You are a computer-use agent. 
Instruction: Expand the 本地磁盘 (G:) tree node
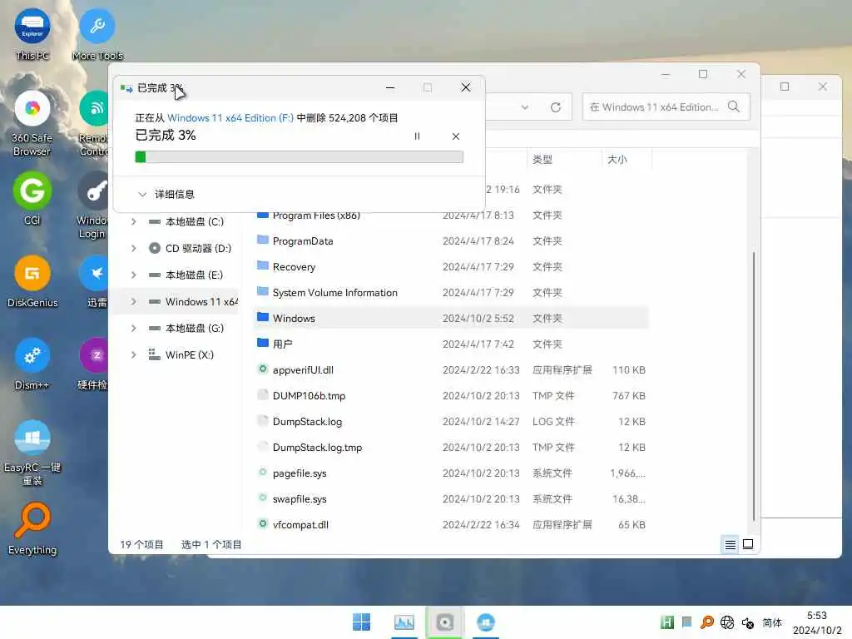pyautogui.click(x=134, y=328)
